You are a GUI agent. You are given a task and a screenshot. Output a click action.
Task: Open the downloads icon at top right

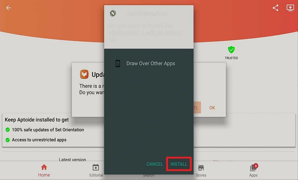[290, 8]
